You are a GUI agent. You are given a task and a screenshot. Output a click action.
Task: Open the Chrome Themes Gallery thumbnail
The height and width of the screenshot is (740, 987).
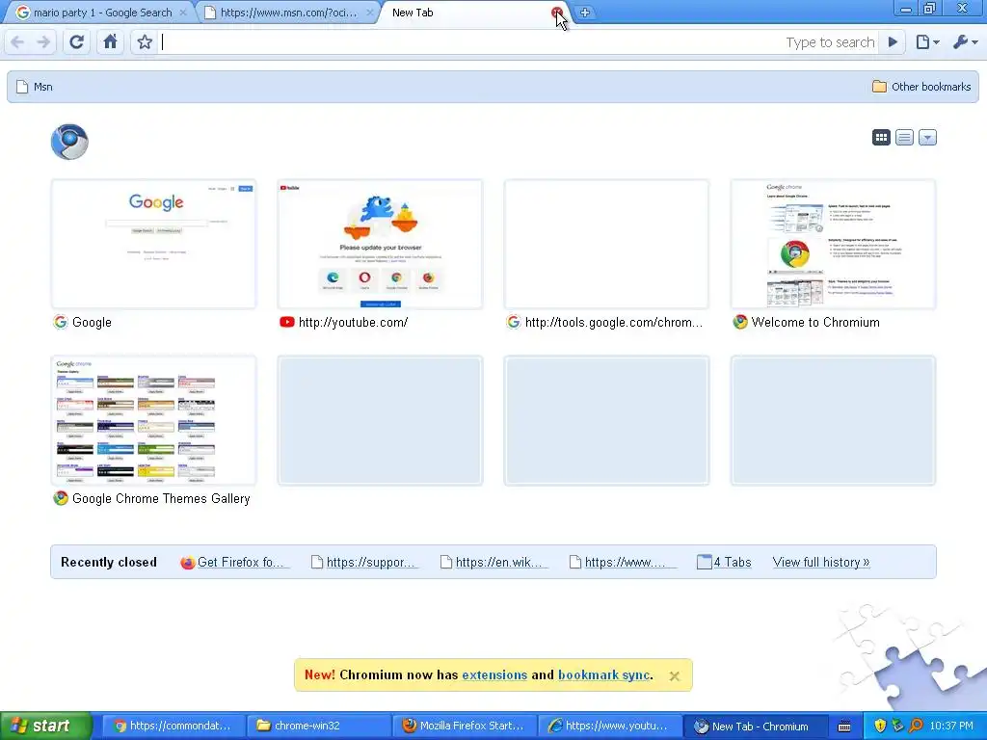pos(153,420)
